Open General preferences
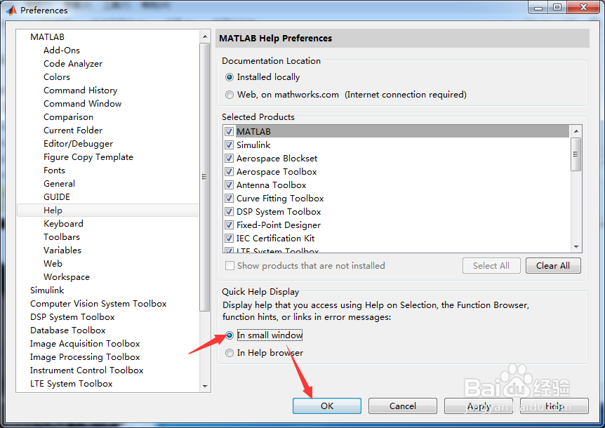This screenshot has height=428, width=605. [x=59, y=184]
